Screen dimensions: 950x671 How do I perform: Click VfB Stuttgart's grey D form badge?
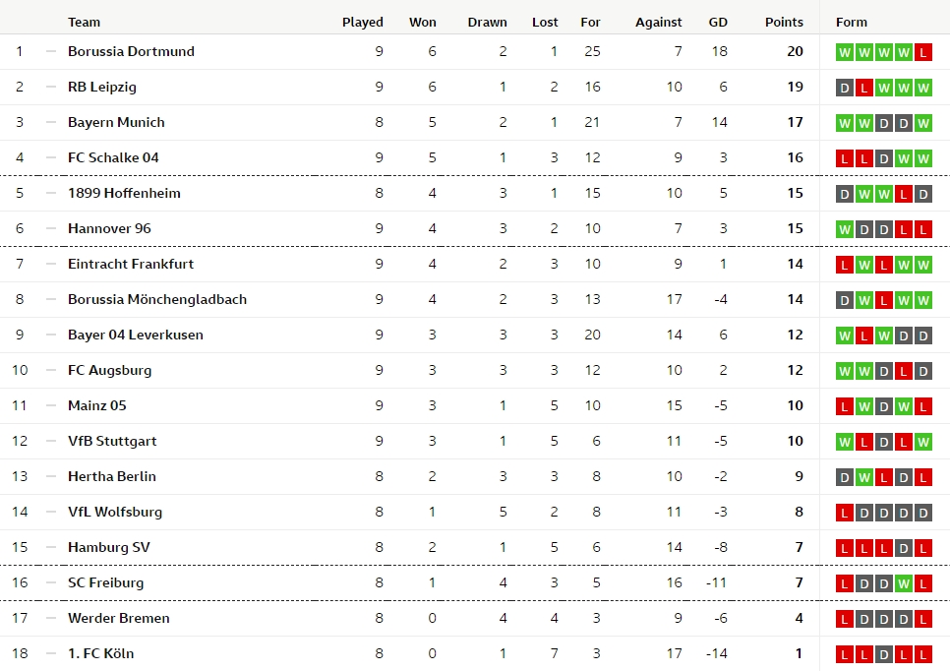(883, 442)
